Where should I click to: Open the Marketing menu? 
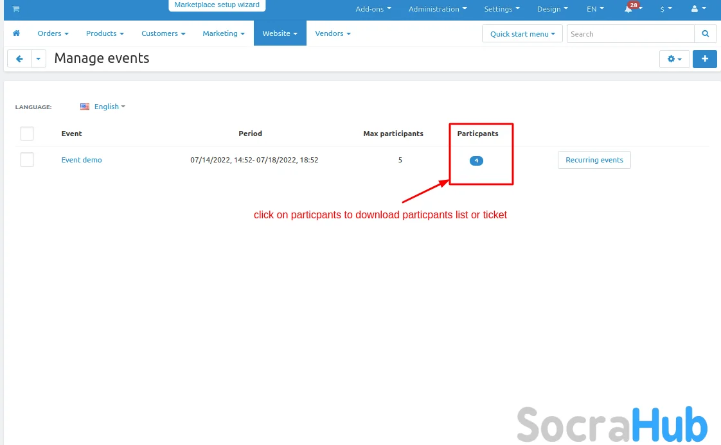coord(224,33)
